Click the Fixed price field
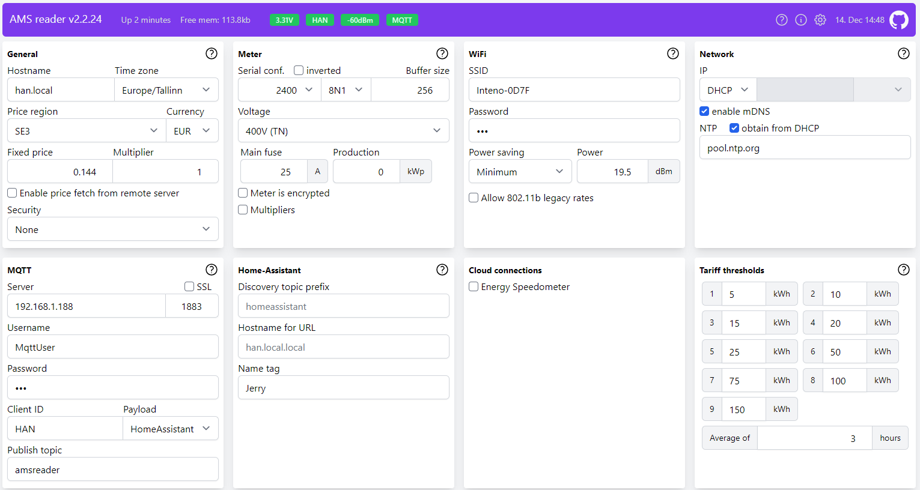Image resolution: width=920 pixels, height=490 pixels. tap(60, 172)
